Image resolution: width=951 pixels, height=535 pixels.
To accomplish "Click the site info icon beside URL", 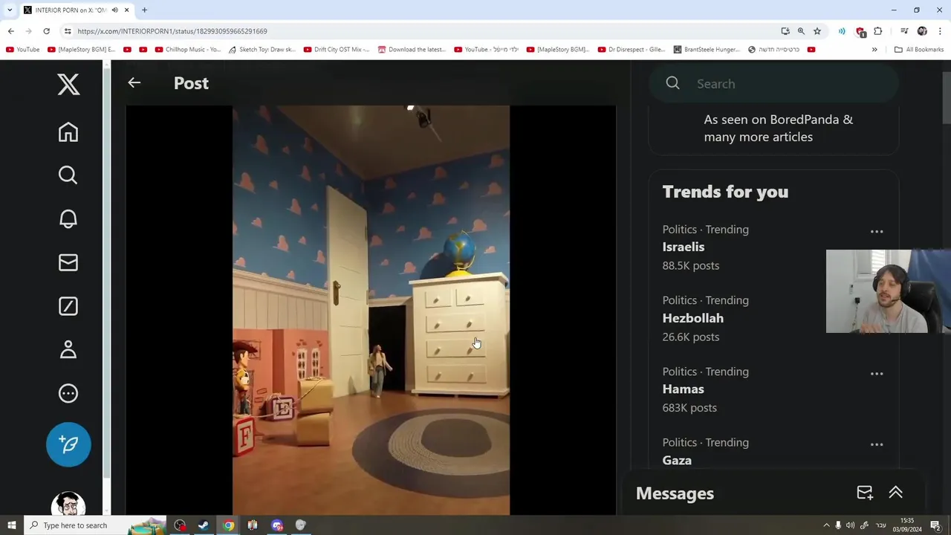I will 68,31.
